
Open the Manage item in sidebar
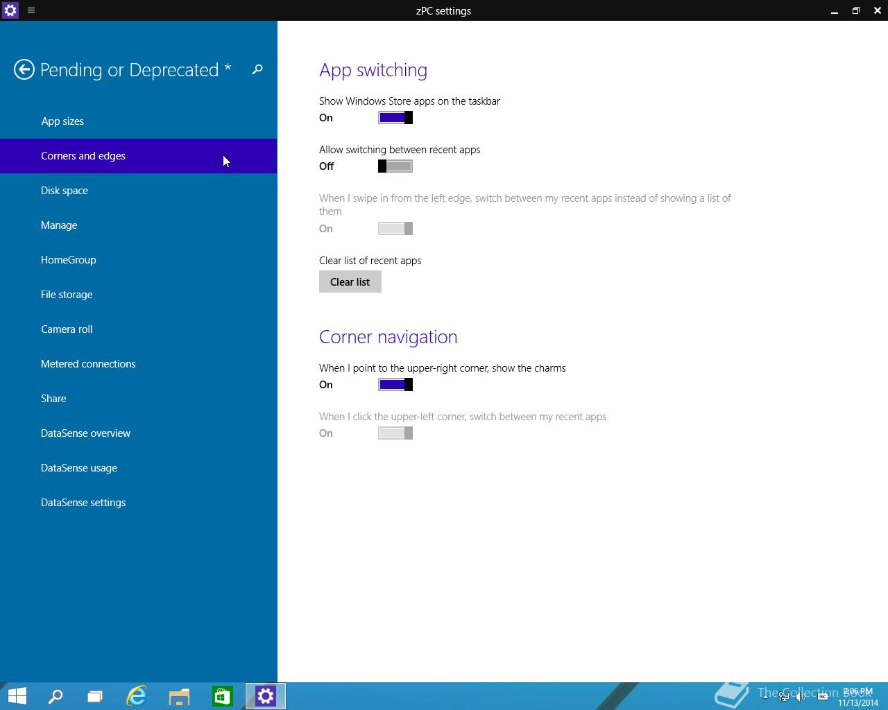139,225
